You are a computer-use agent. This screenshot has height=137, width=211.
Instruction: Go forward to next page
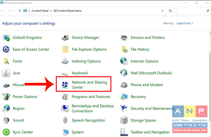pos(9,11)
